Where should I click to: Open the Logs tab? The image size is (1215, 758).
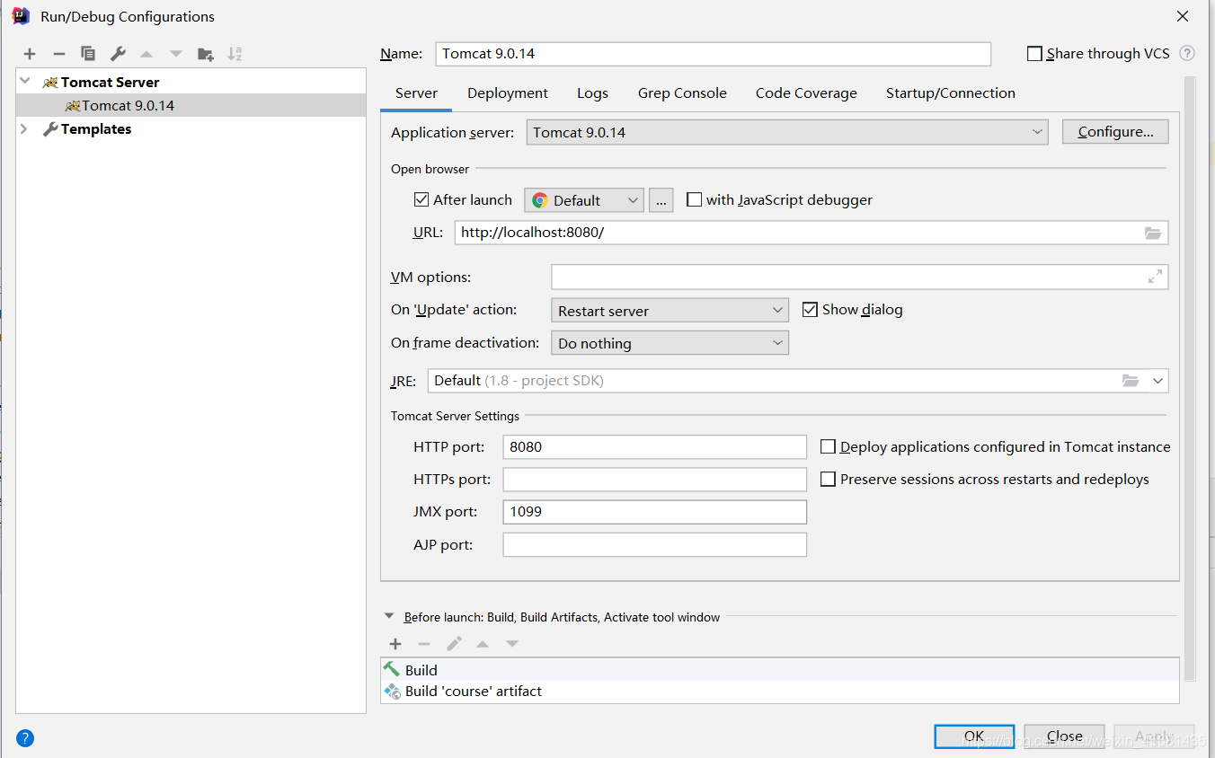[x=592, y=93]
